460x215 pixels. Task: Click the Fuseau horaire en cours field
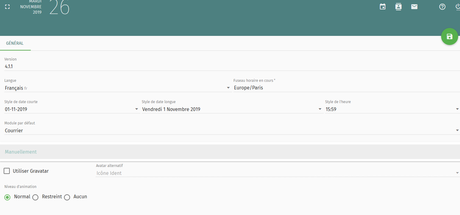(x=346, y=88)
